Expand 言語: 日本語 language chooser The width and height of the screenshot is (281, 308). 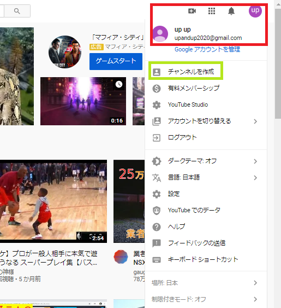(x=206, y=178)
